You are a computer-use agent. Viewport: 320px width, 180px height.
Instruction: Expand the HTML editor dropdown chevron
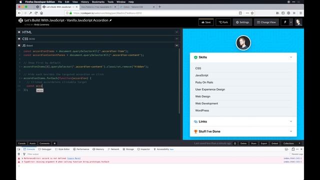point(176,32)
